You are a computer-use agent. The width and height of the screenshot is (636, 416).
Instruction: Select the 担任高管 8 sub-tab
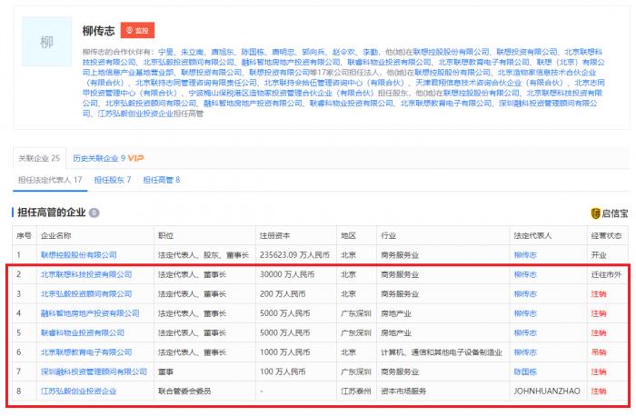click(162, 180)
